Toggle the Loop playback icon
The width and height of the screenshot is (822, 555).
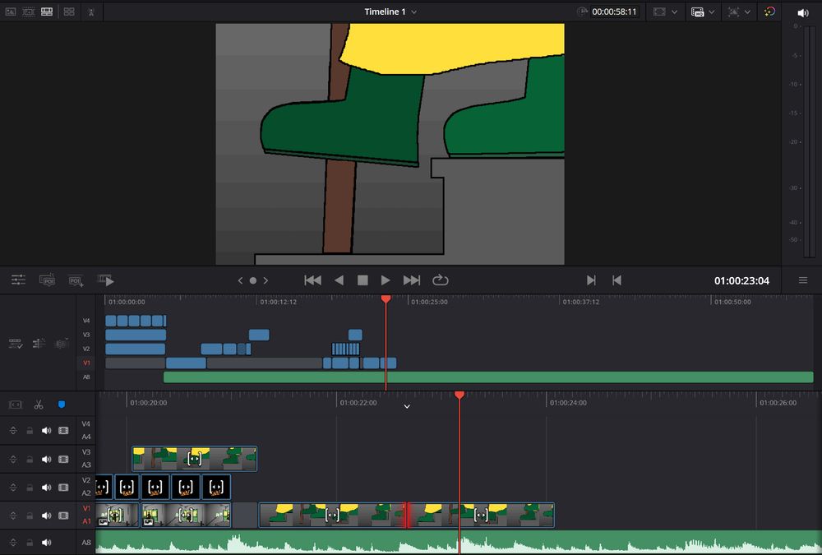point(440,280)
